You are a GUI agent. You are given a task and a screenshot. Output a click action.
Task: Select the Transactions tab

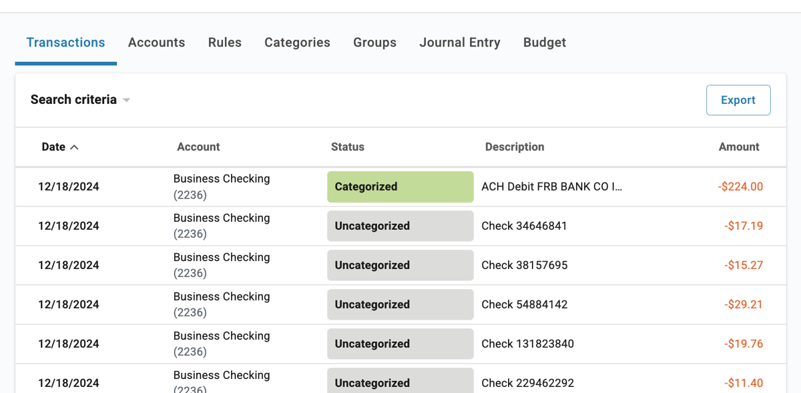(65, 43)
